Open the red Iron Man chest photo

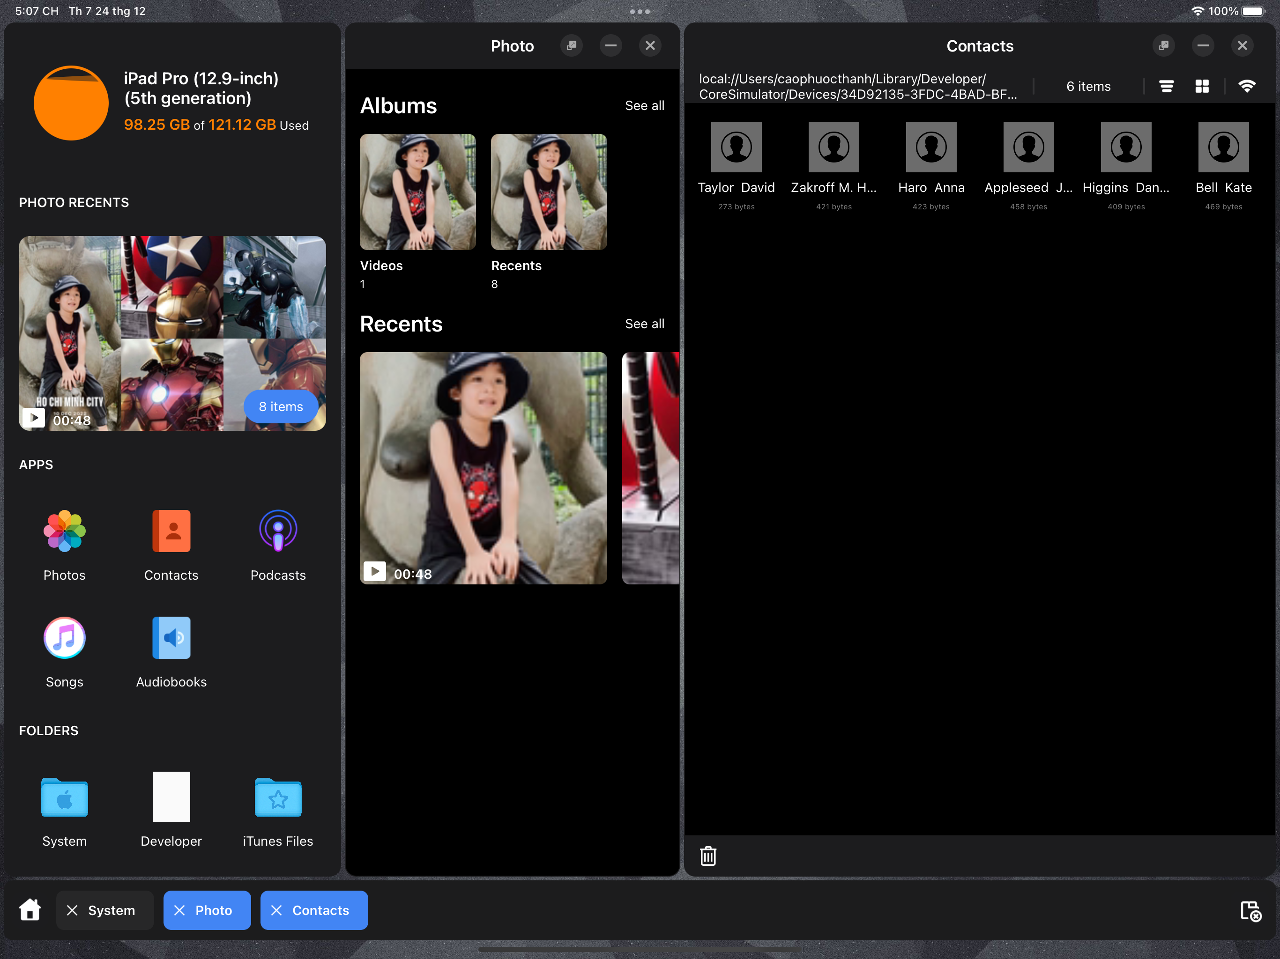tap(172, 384)
